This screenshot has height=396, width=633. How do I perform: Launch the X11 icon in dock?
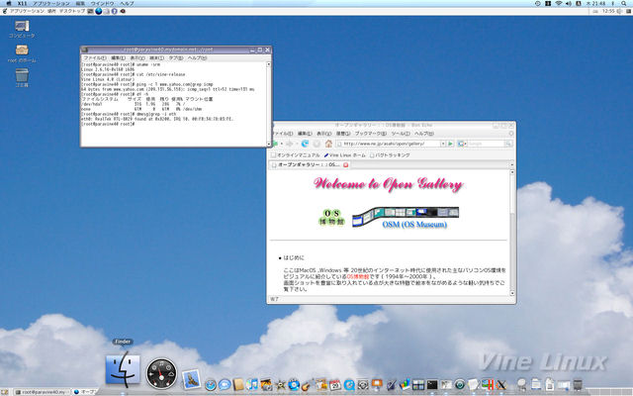point(501,385)
